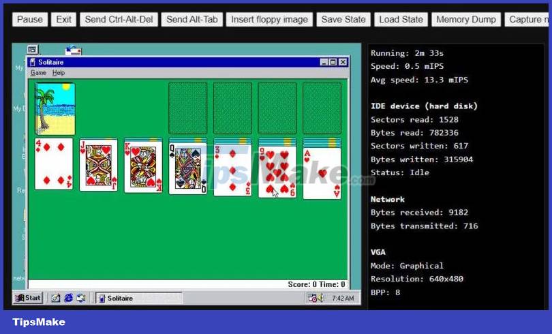Image resolution: width=552 pixels, height=334 pixels.
Task: Click the Solitaire taskbar button
Action: (140, 299)
